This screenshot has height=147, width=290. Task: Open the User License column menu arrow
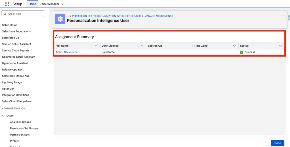tap(142, 46)
